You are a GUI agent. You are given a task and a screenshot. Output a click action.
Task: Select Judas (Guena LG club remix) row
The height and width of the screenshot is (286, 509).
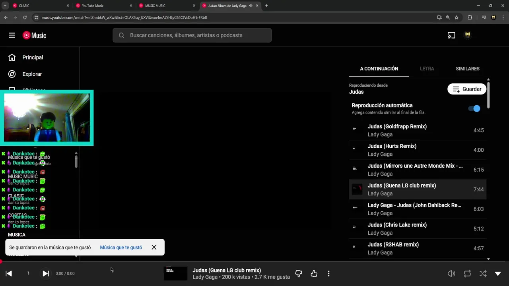pyautogui.click(x=418, y=189)
